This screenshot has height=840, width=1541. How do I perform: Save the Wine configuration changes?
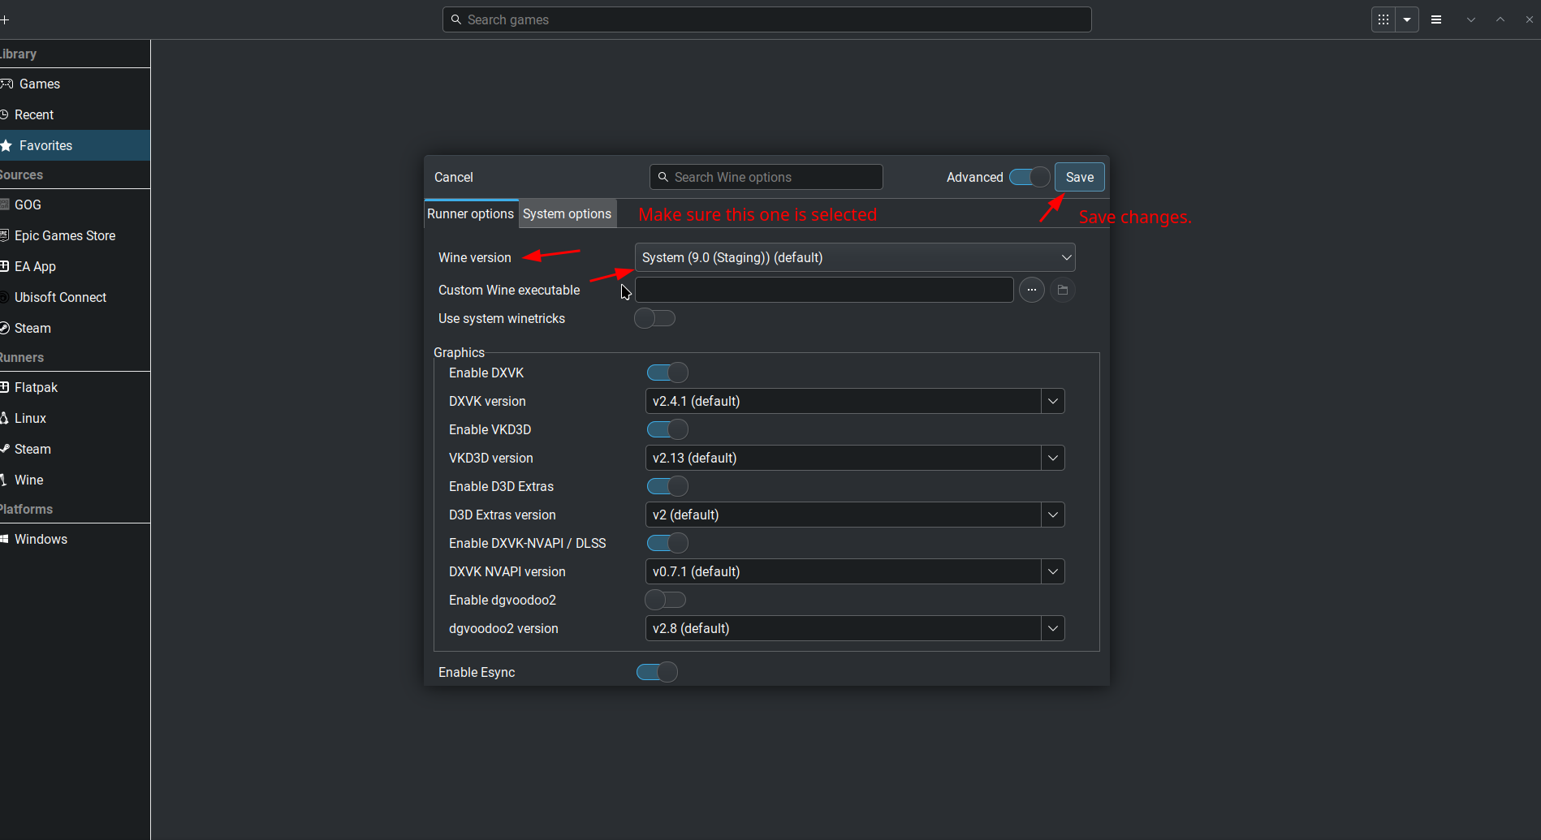(1079, 177)
